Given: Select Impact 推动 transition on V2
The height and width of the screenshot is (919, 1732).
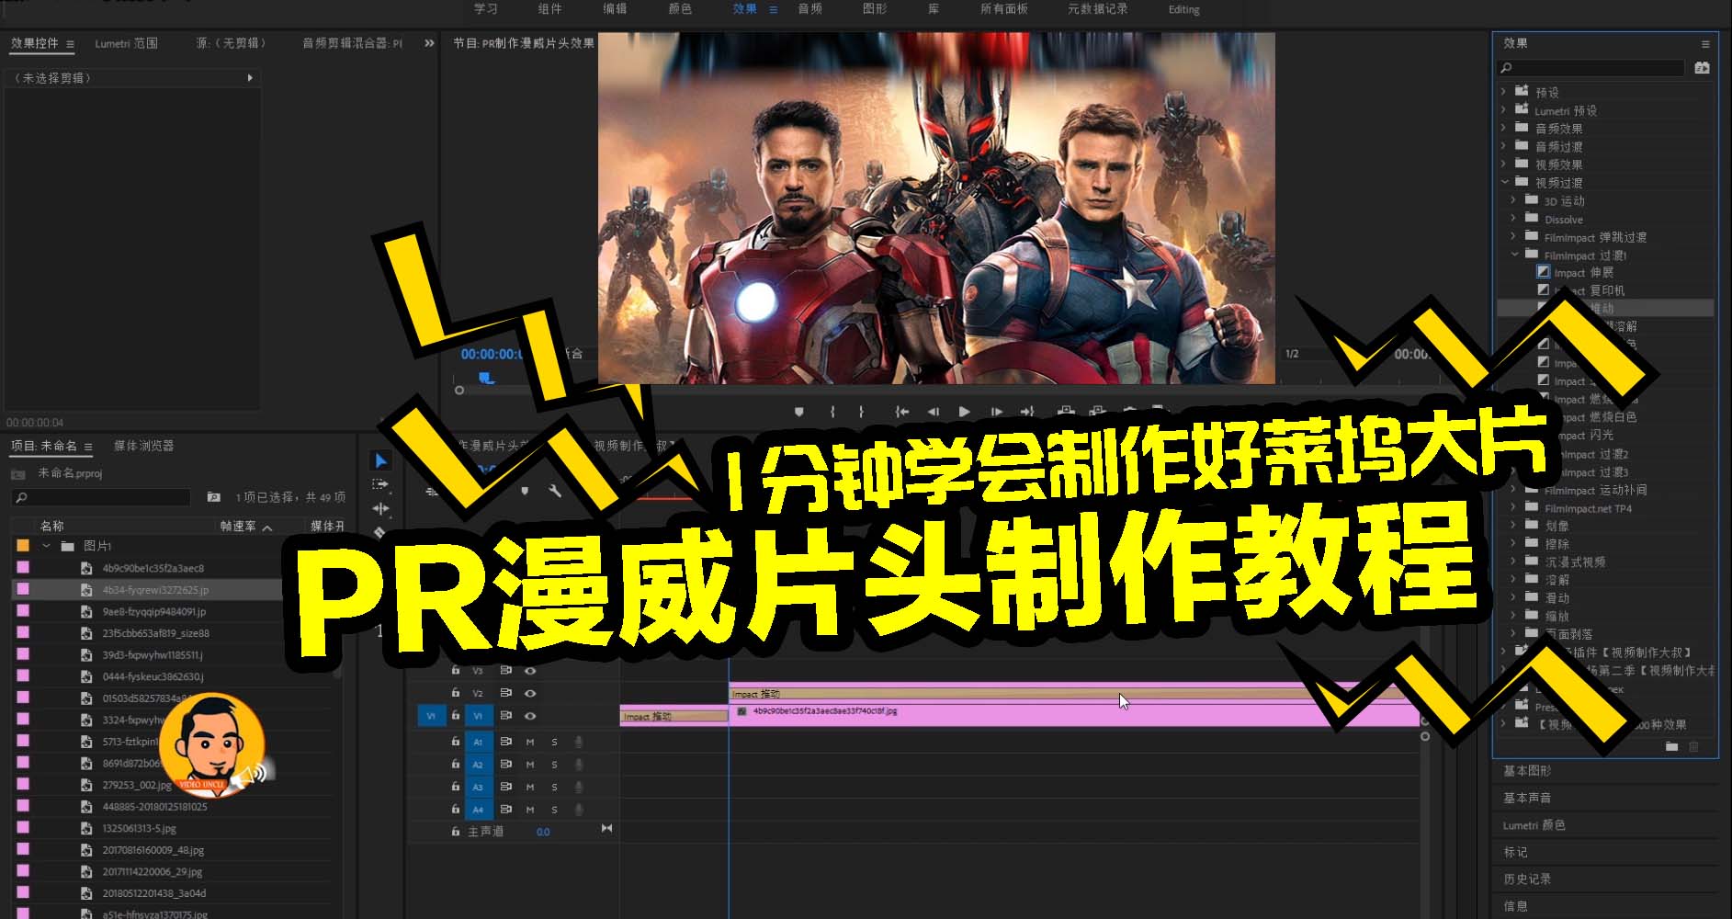Looking at the screenshot, I should coord(1075,694).
